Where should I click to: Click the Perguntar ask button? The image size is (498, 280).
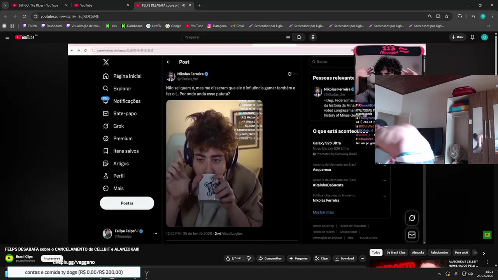[298, 258]
